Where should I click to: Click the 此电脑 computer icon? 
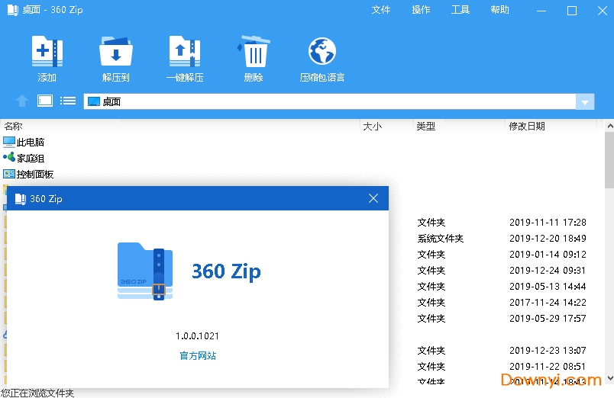pyautogui.click(x=9, y=142)
